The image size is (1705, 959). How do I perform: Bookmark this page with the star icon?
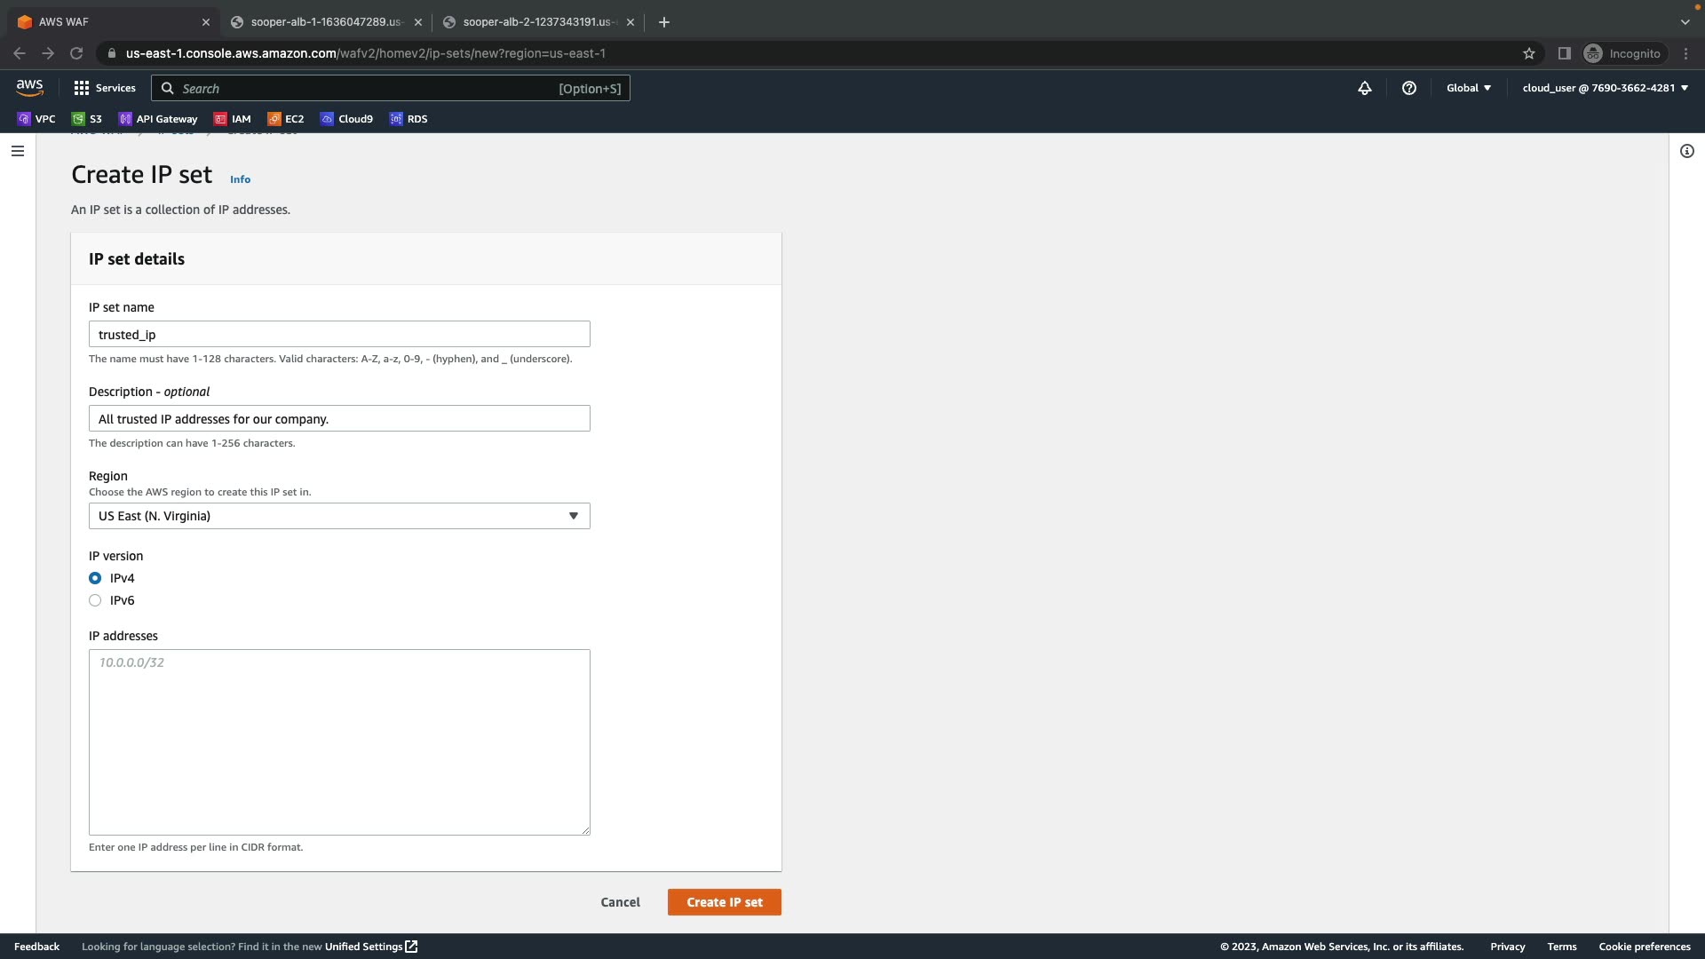coord(1529,53)
